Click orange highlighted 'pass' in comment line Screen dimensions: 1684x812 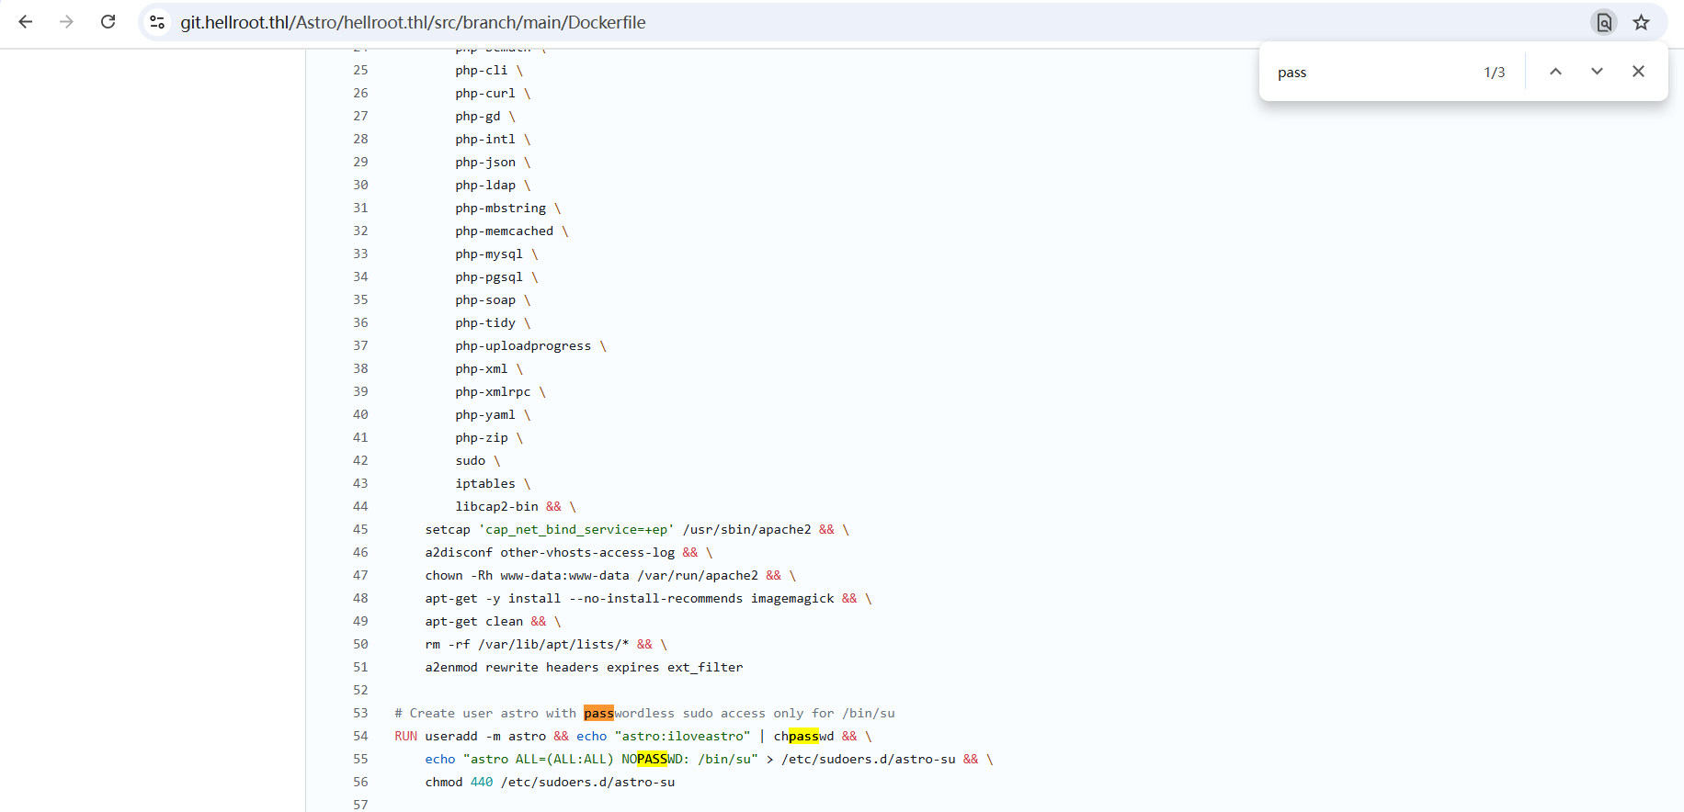click(598, 713)
